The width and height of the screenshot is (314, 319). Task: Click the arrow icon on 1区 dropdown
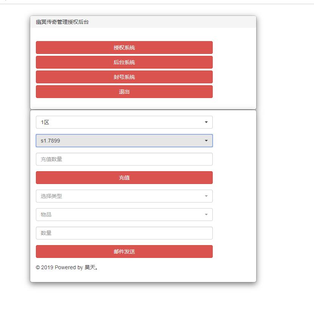[x=206, y=122]
